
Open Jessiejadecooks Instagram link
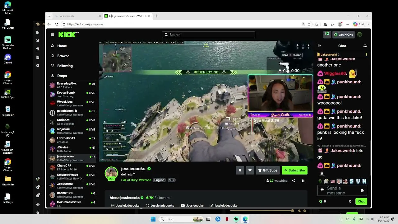(x=126, y=206)
